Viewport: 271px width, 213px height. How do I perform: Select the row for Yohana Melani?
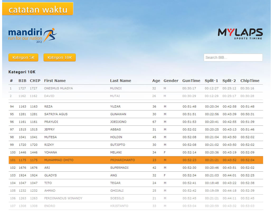[x=136, y=152]
